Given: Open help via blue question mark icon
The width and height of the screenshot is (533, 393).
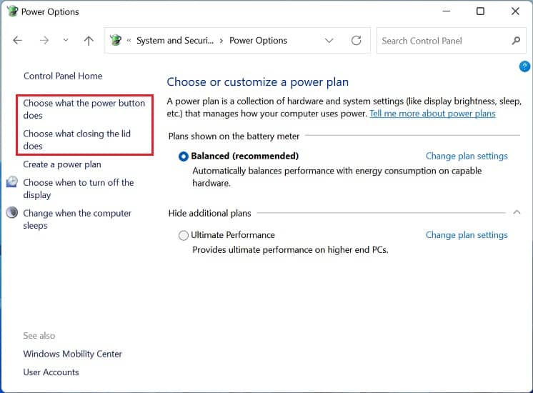Looking at the screenshot, I should pyautogui.click(x=524, y=66).
